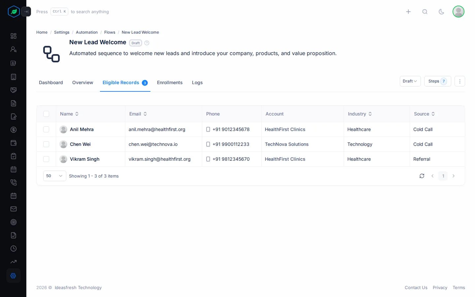Open the clock sidebar icon

pos(14,248)
